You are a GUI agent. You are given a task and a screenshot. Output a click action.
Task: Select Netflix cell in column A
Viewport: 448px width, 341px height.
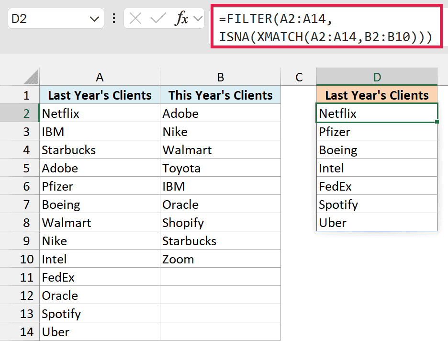click(x=100, y=113)
